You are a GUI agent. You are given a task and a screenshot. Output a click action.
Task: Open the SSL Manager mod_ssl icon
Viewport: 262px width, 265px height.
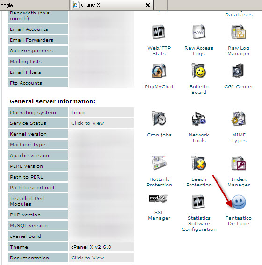click(x=159, y=199)
